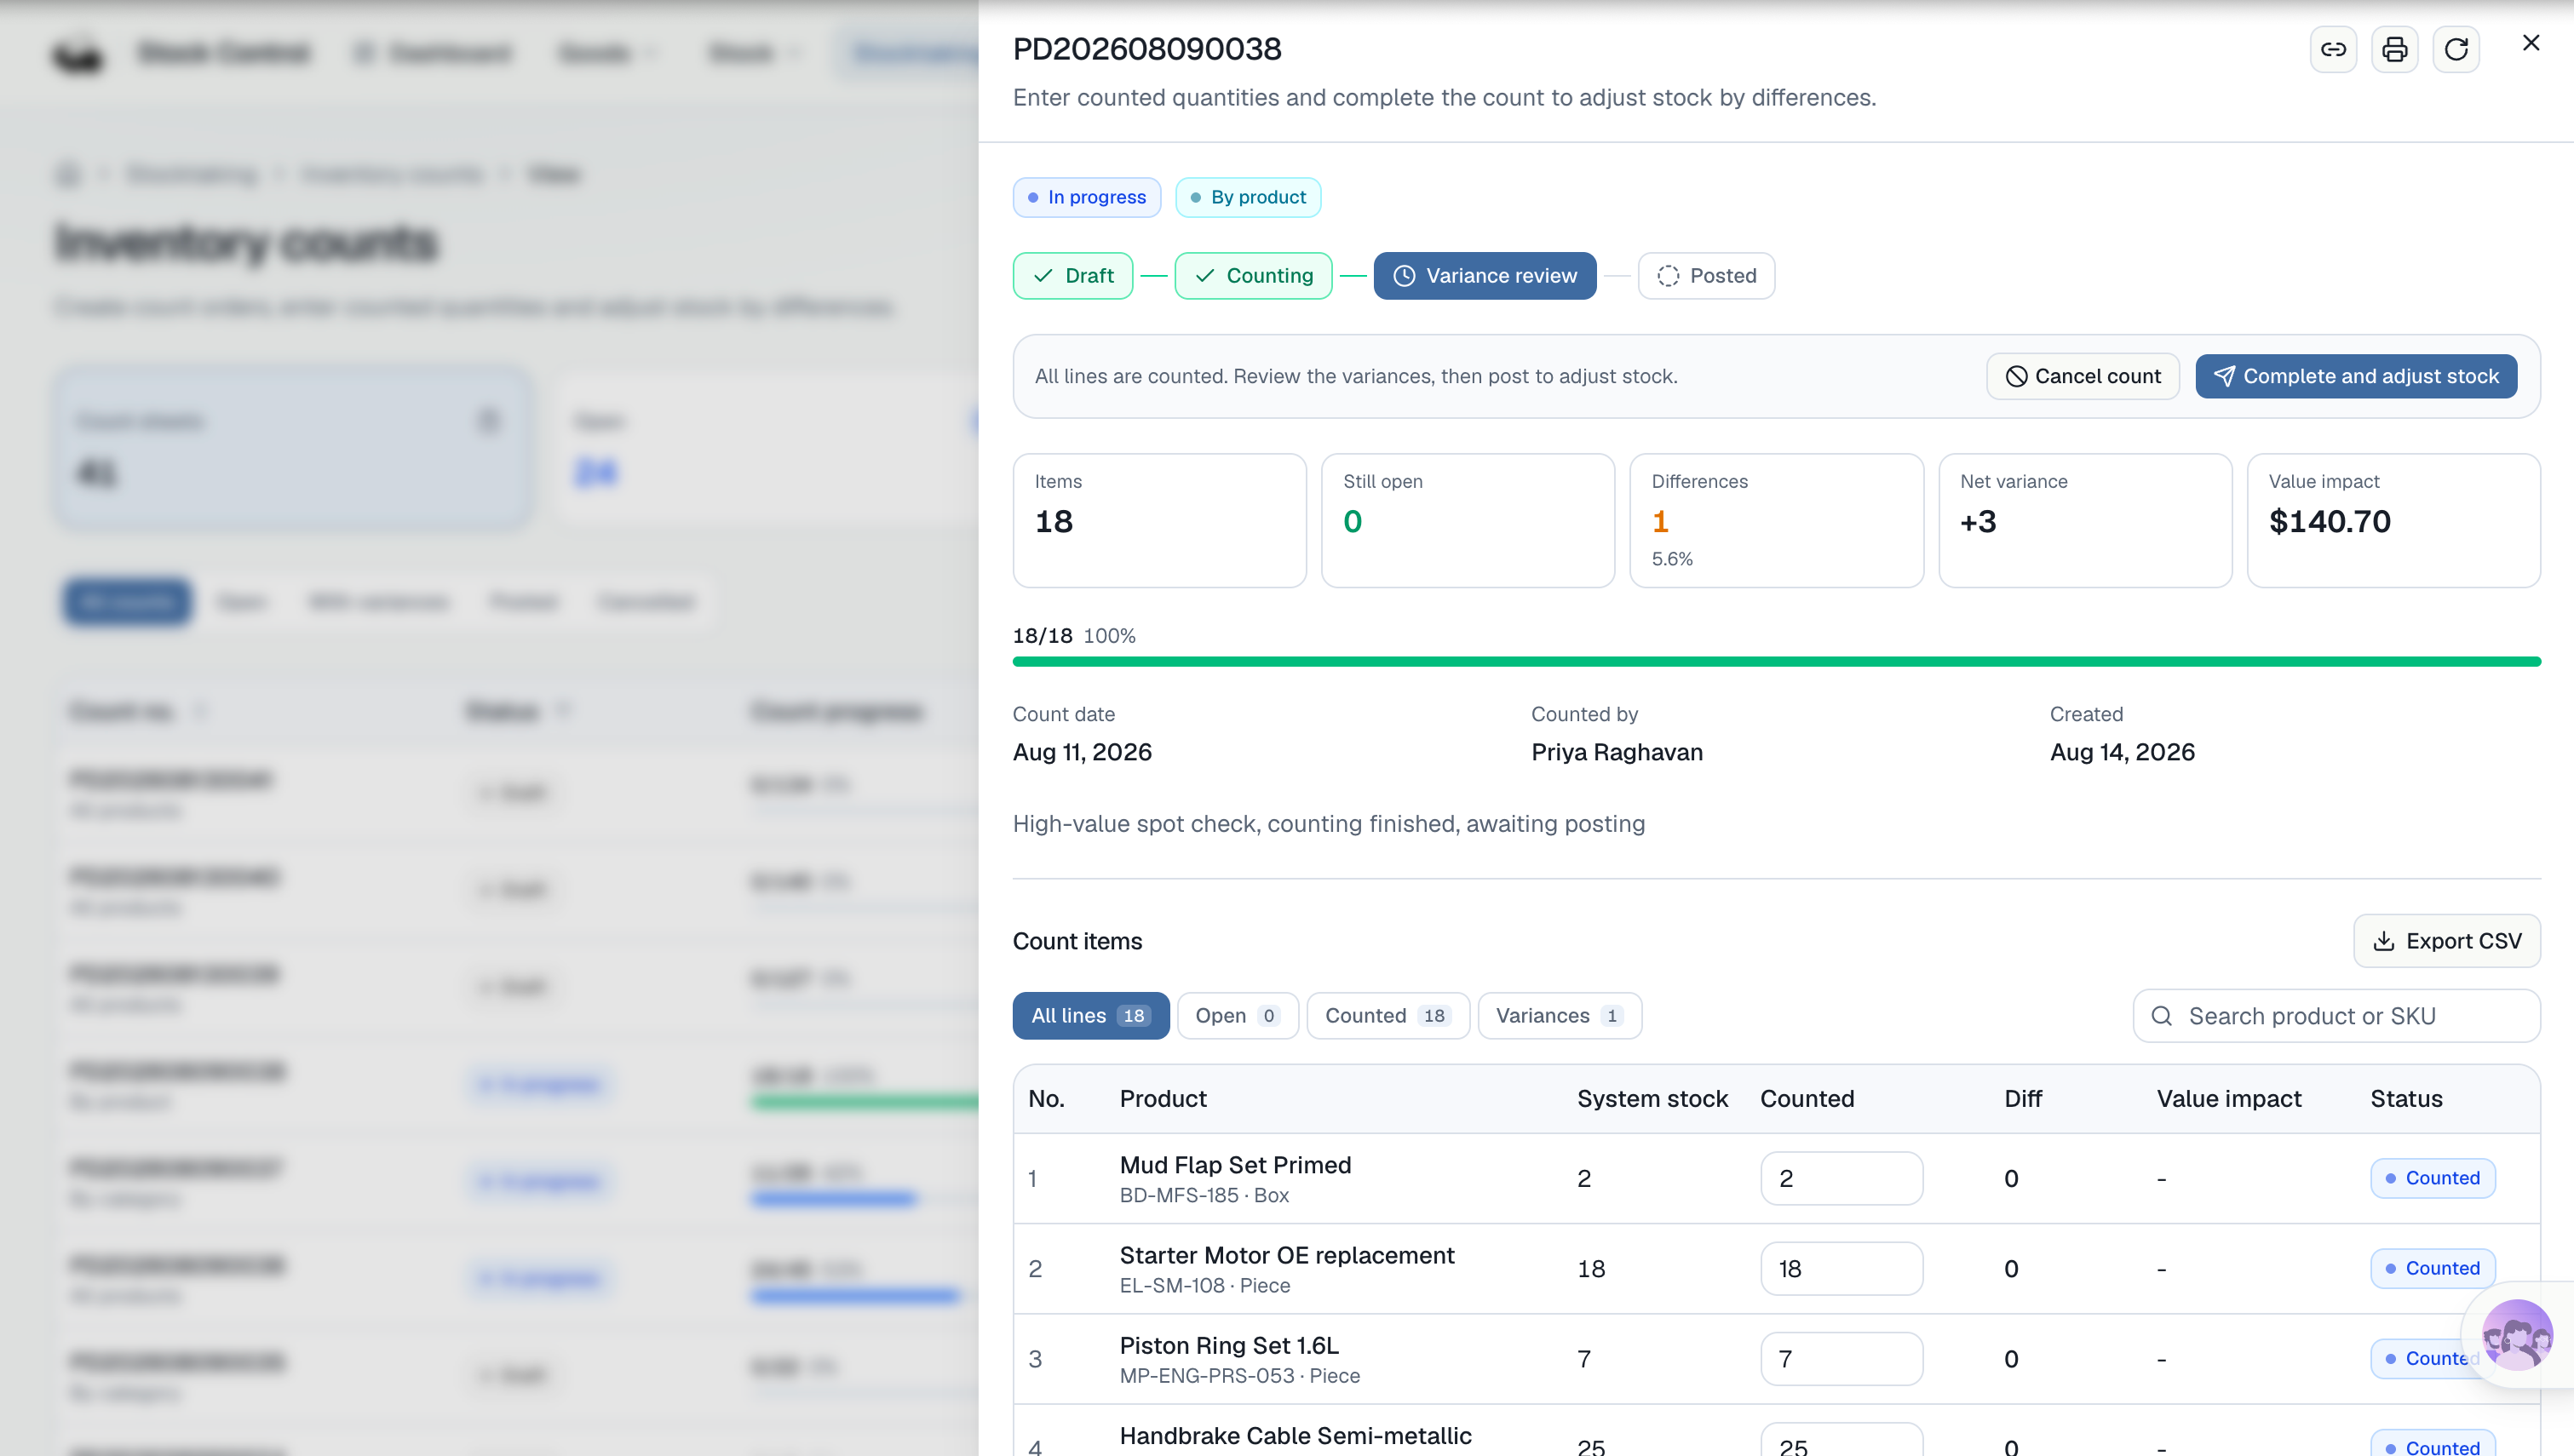Viewport: 2574px width, 1456px height.
Task: Filter count items to Open lines
Action: pos(1237,1016)
